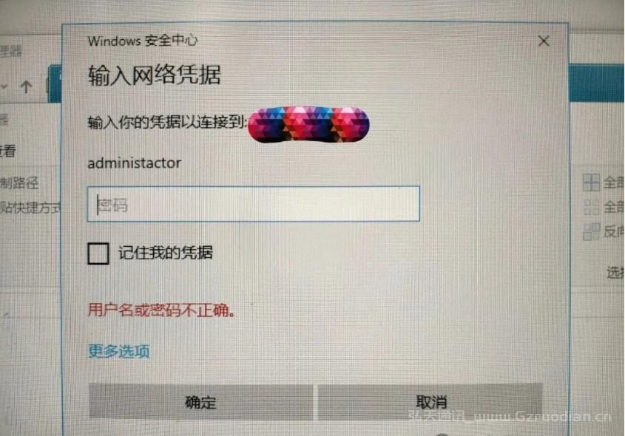Enable the 记住我的凭据 checkbox

[98, 253]
